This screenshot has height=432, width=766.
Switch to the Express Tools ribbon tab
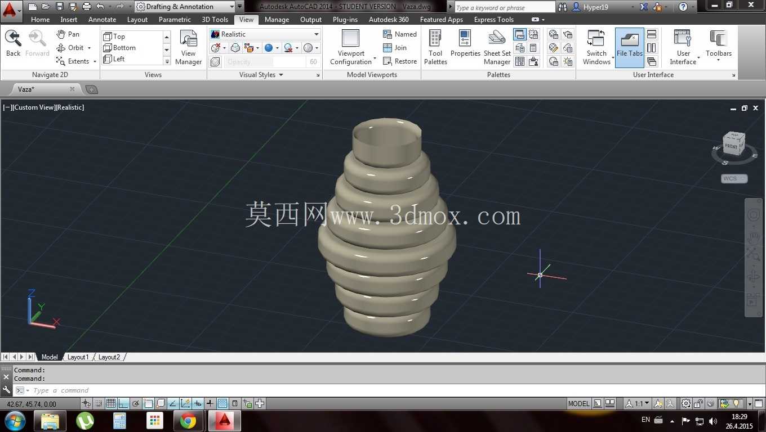494,19
